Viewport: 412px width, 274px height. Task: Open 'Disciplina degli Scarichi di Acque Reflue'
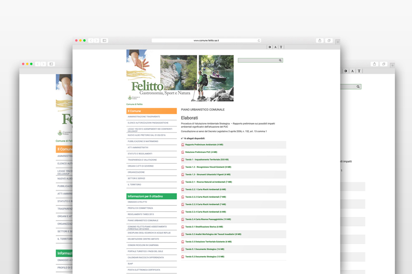coord(149,233)
